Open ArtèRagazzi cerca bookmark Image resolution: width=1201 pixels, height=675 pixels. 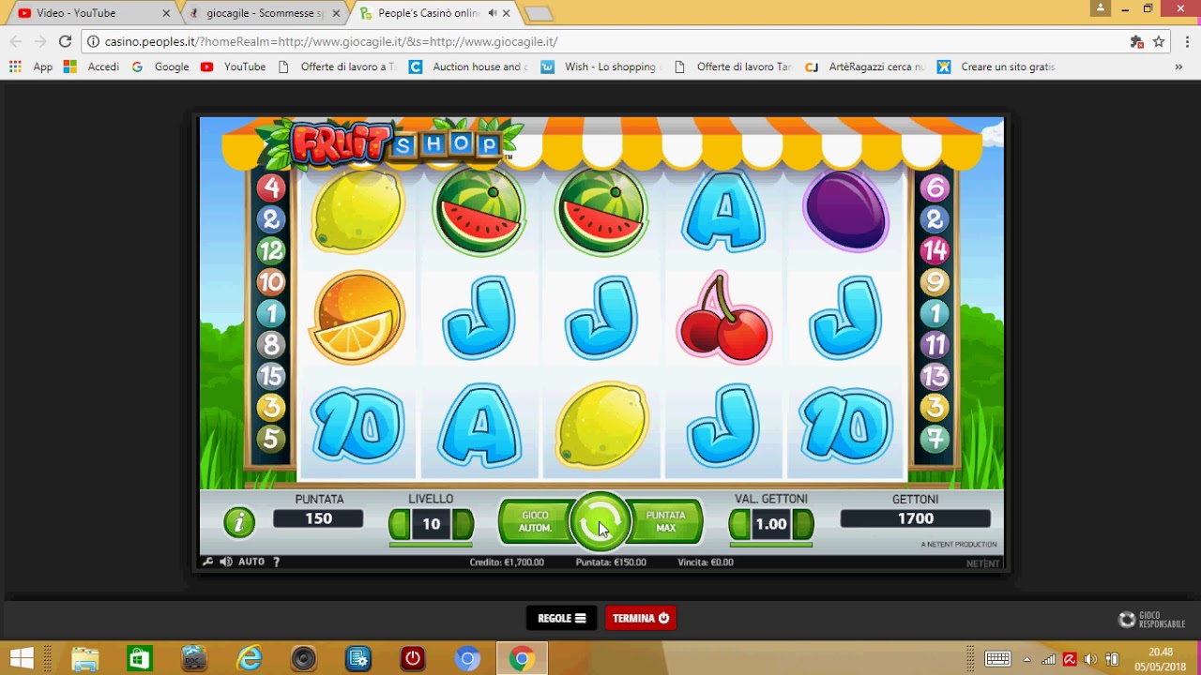[864, 67]
